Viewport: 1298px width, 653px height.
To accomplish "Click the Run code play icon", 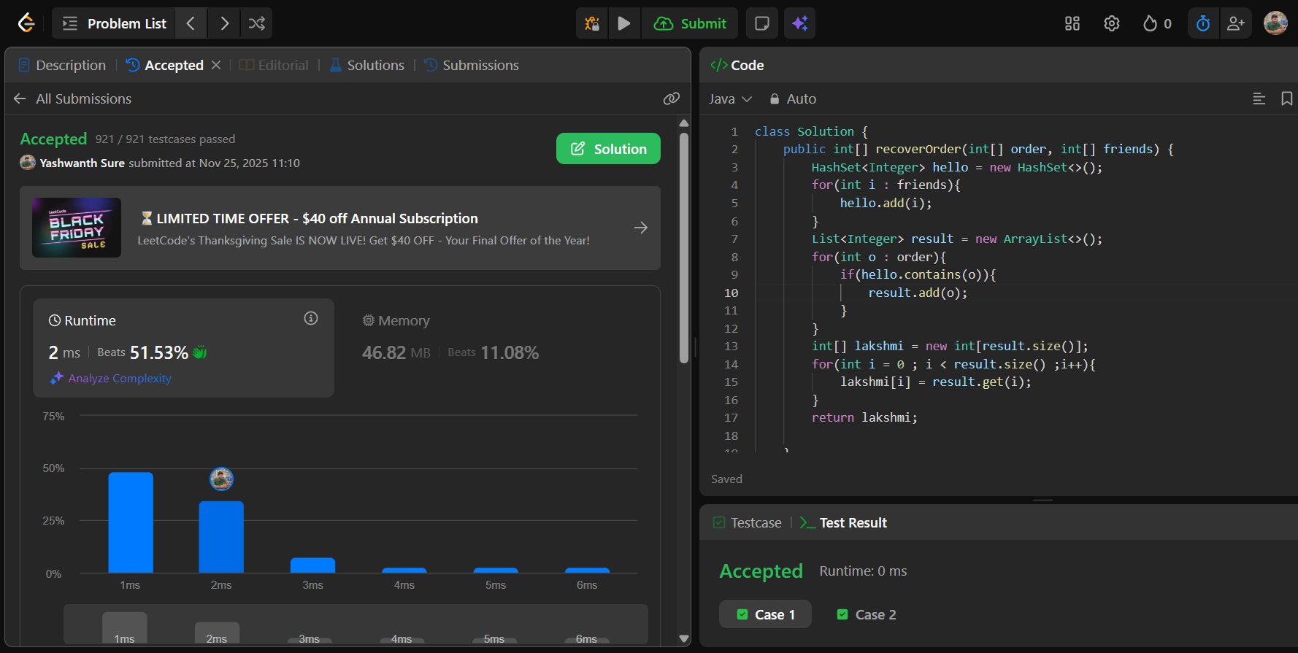I will point(623,23).
